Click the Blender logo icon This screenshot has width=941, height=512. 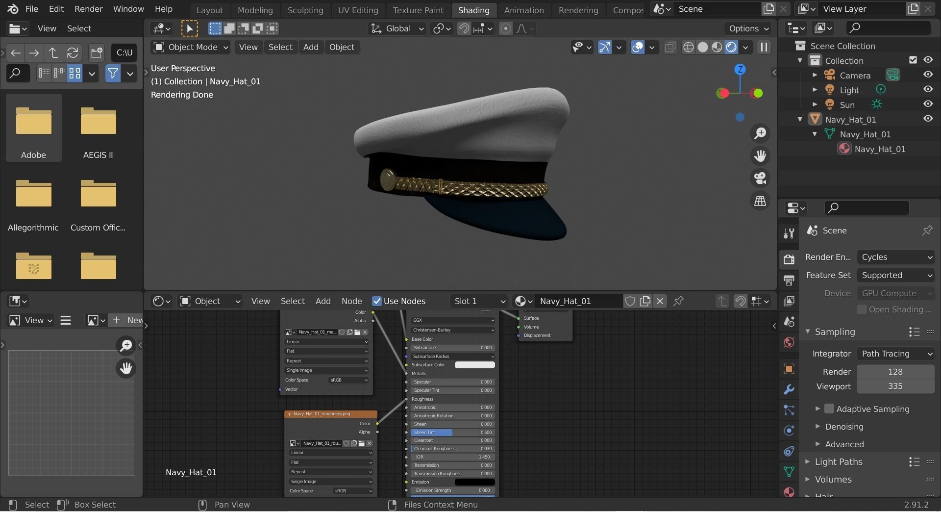13,9
